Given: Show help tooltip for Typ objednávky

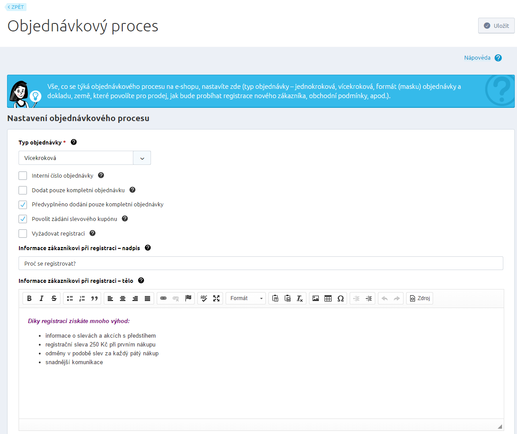Looking at the screenshot, I should coord(74,142).
